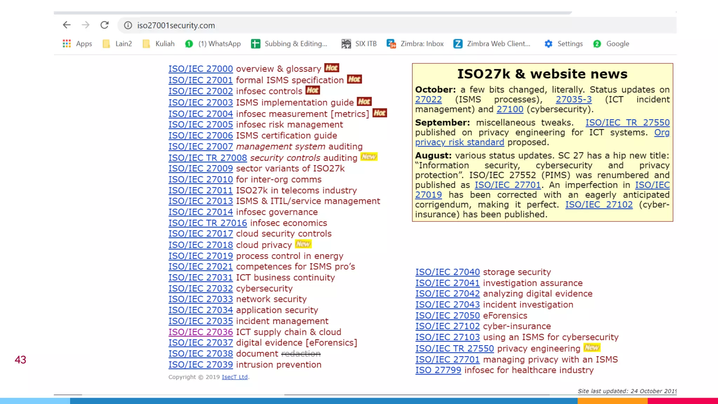Open the ISO/IEC TR 27550 list link
Screen dimensions: 718x404
pos(455,349)
